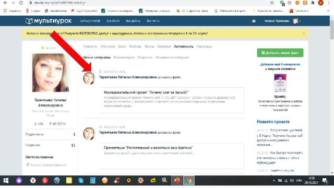Open the Skype taskbar icon
The width and height of the screenshot is (334, 188).
81,181
